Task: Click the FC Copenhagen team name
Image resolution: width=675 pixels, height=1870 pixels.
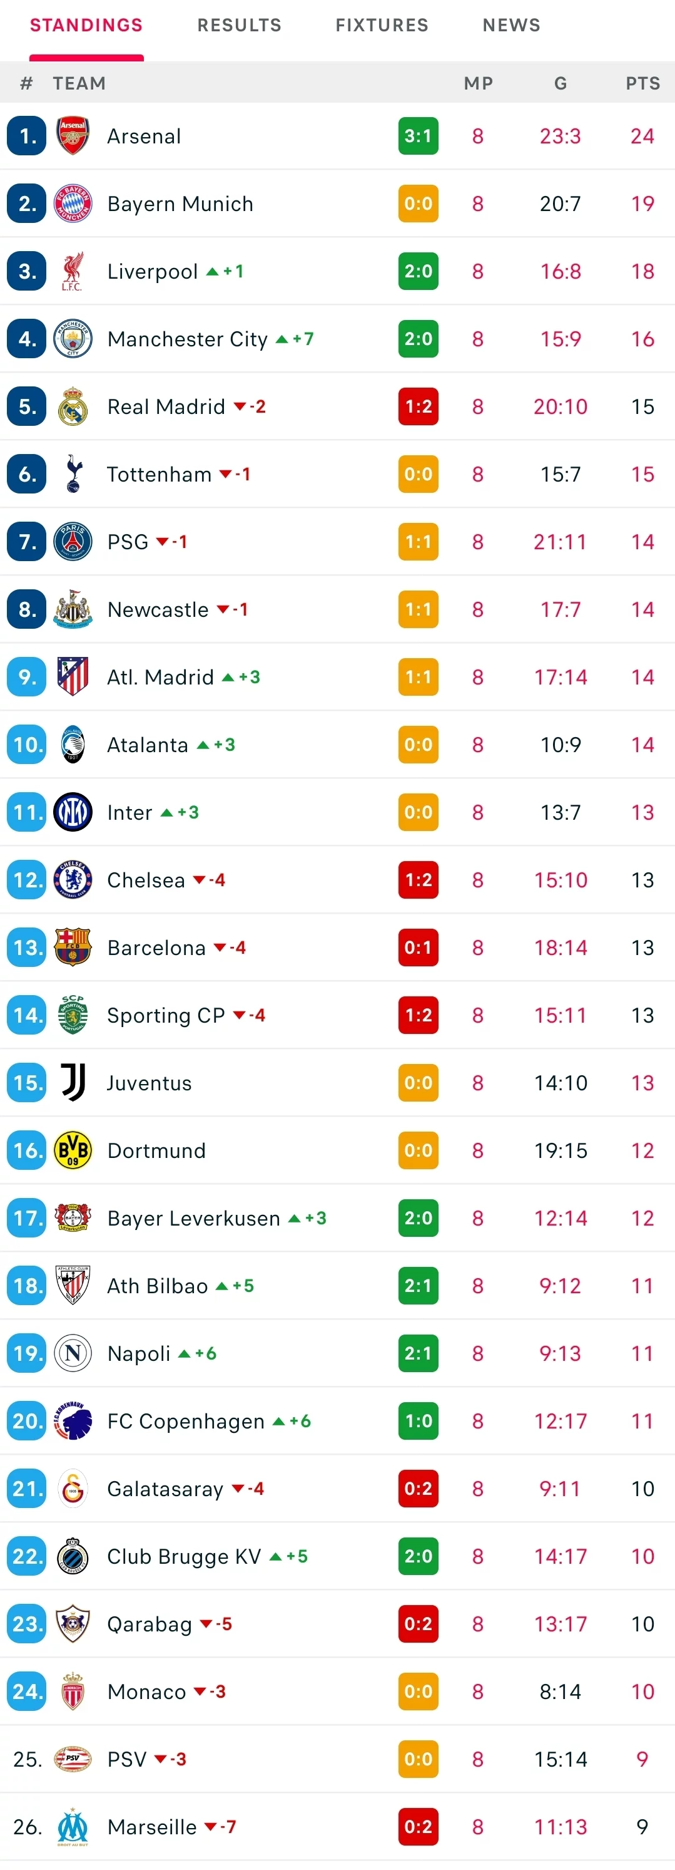Action: coord(186,1420)
